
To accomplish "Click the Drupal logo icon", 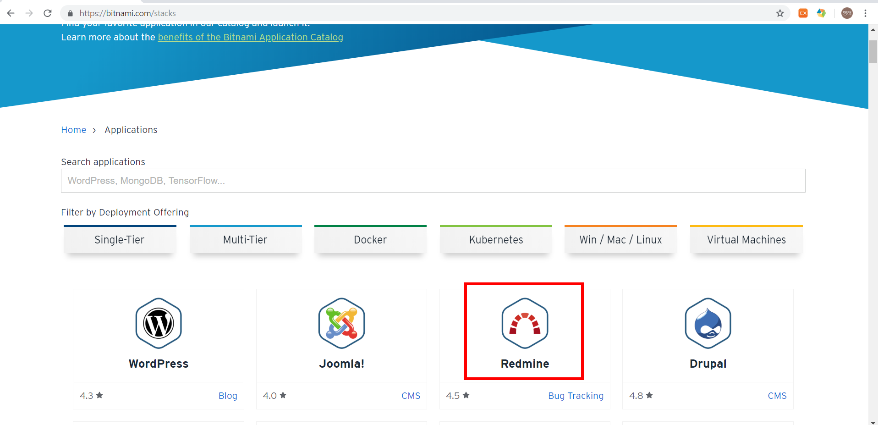I will pos(708,323).
